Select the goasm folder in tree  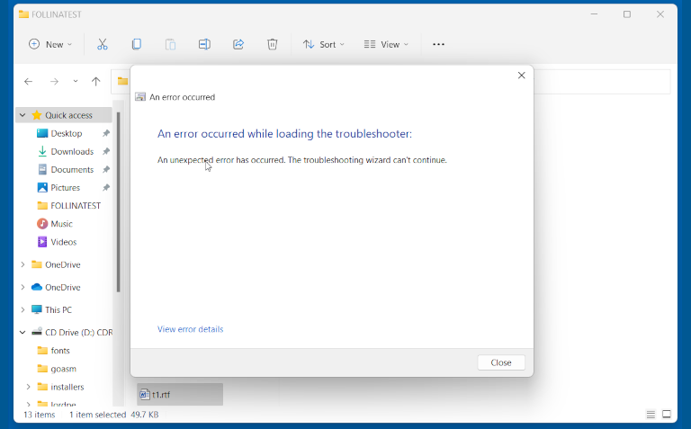click(63, 369)
